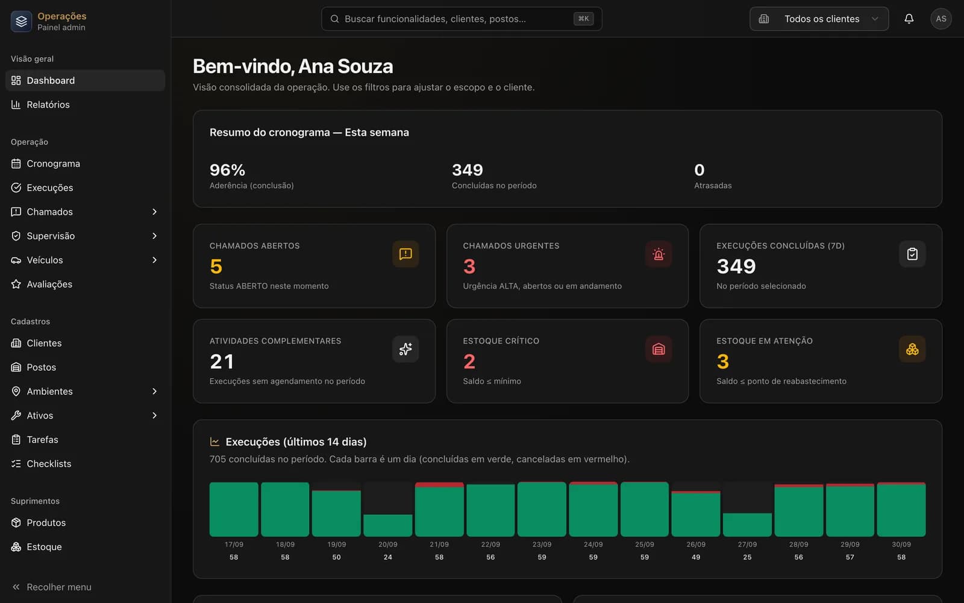This screenshot has height=603, width=964.
Task: Open Clientes in the sidebar
Action: coord(85,343)
